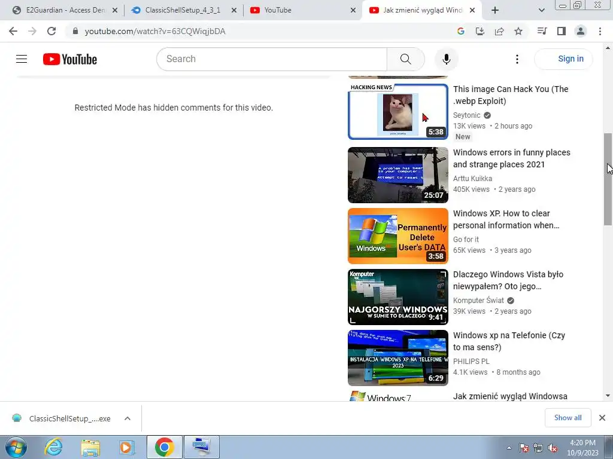The height and width of the screenshot is (459, 613).
Task: Click the Hacking News cat thumbnail
Action: pyautogui.click(x=398, y=112)
